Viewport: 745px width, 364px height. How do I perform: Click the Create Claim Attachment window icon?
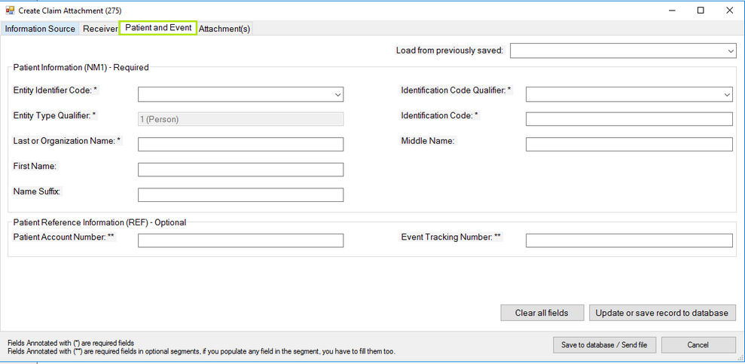(x=10, y=10)
